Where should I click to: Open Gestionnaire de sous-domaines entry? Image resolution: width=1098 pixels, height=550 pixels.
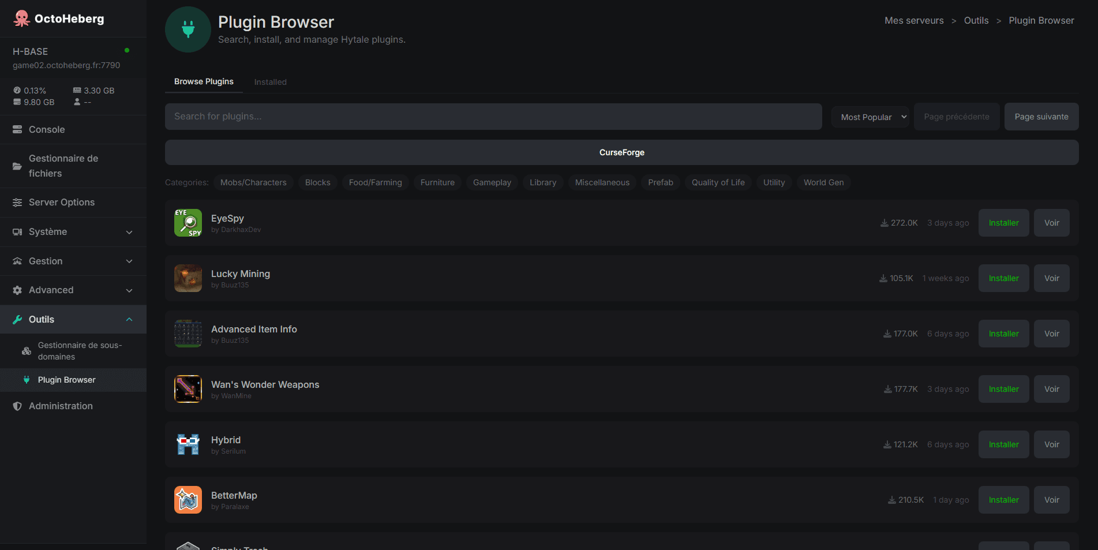(x=73, y=351)
